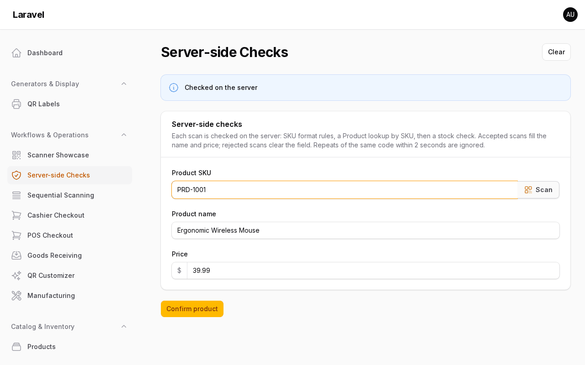Click the Product SKU label
The image size is (585, 365).
pyautogui.click(x=191, y=173)
